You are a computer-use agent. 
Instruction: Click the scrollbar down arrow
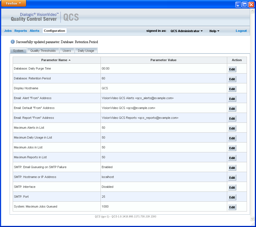tap(252, 218)
